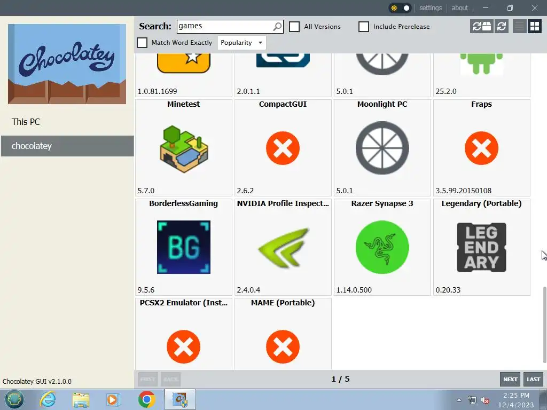Open the Minetest package icon
547x410 pixels.
tap(184, 148)
